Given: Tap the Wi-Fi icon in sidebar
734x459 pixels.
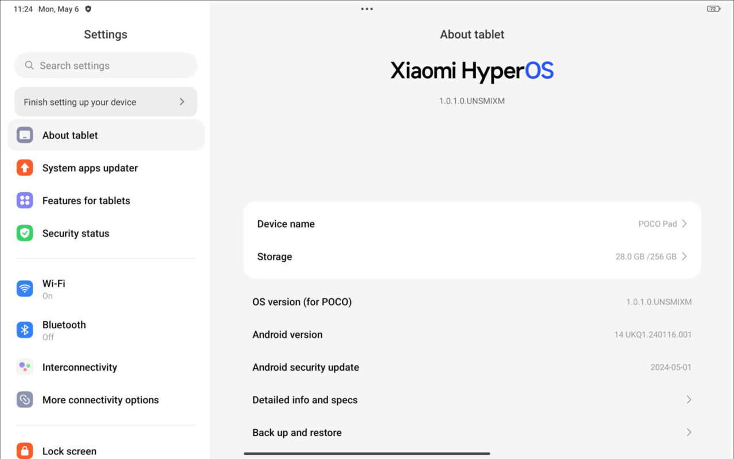Looking at the screenshot, I should pos(25,289).
